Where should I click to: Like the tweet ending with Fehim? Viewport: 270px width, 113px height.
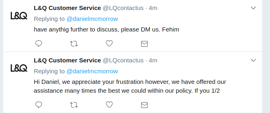tap(109, 44)
